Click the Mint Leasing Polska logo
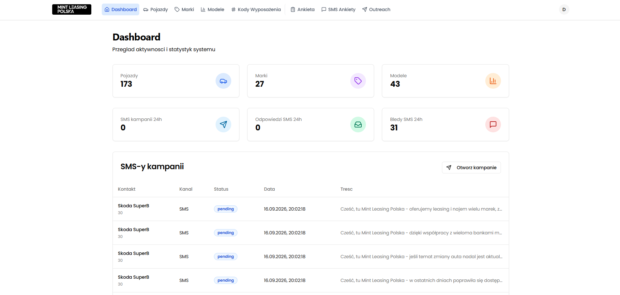The image size is (620, 295). point(72,9)
